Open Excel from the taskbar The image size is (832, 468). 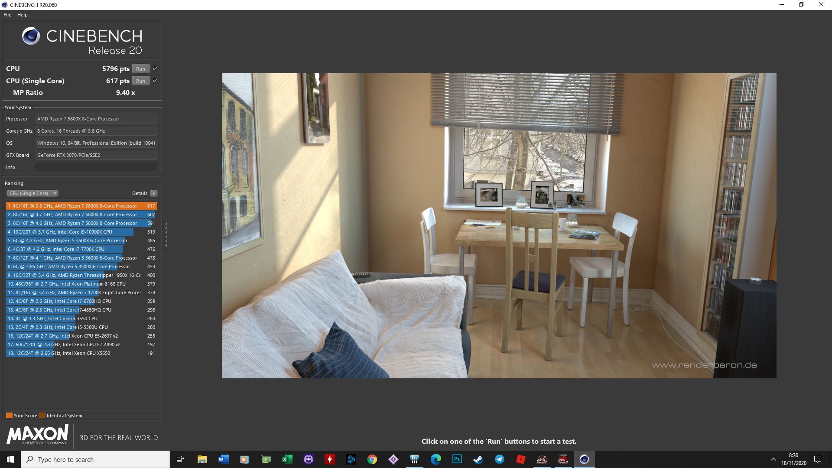click(287, 459)
